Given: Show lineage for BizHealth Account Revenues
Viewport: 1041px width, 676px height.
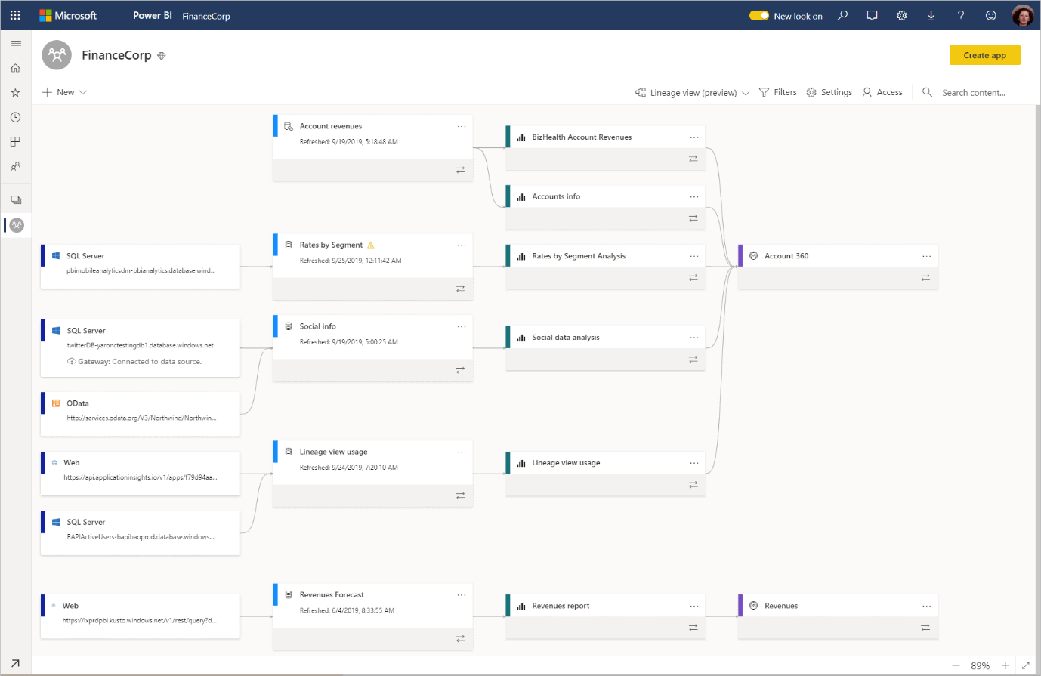Looking at the screenshot, I should pyautogui.click(x=693, y=159).
